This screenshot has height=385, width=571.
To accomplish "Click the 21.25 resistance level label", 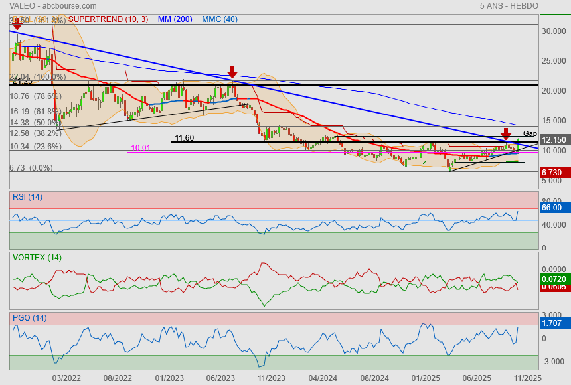I will (x=22, y=80).
